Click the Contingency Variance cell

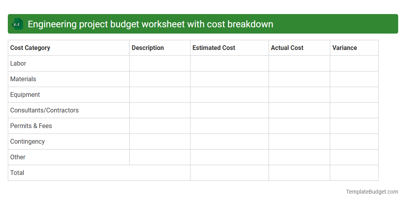(x=354, y=142)
